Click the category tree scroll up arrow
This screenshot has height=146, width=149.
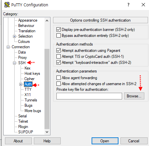(x=47, y=21)
